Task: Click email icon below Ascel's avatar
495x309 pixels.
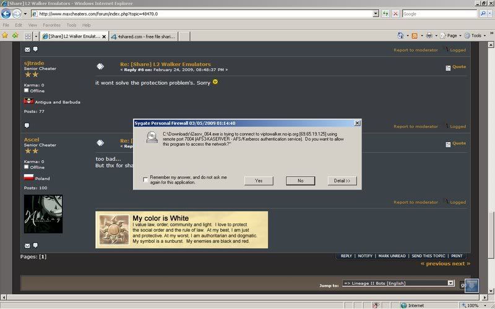Action: point(27,245)
